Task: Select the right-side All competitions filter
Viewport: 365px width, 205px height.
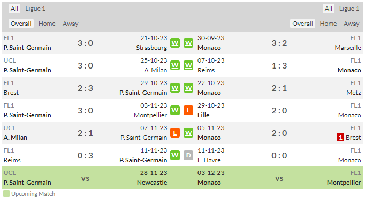Action: [x=328, y=9]
